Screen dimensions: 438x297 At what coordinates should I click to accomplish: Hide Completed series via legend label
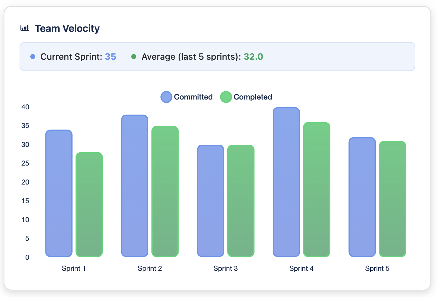coord(253,97)
